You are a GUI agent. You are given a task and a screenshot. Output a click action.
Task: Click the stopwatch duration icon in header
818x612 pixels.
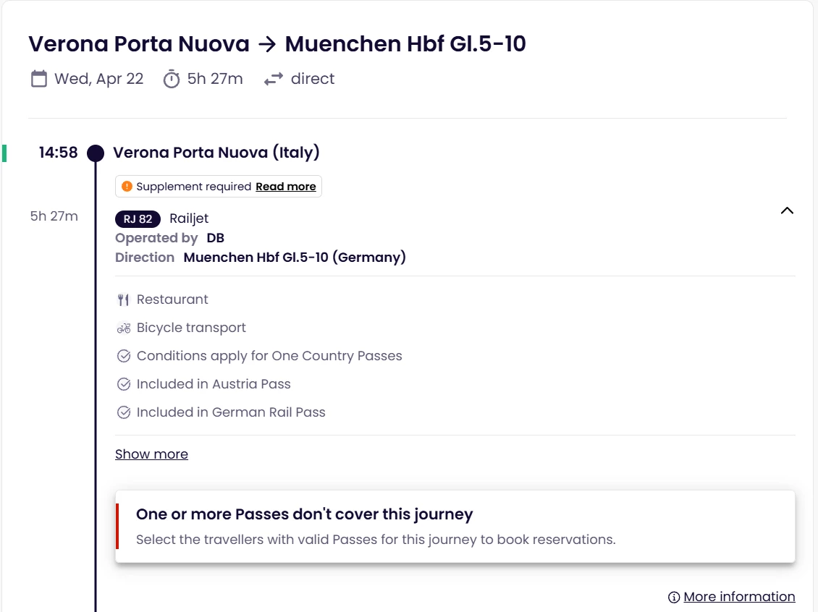[x=171, y=79]
